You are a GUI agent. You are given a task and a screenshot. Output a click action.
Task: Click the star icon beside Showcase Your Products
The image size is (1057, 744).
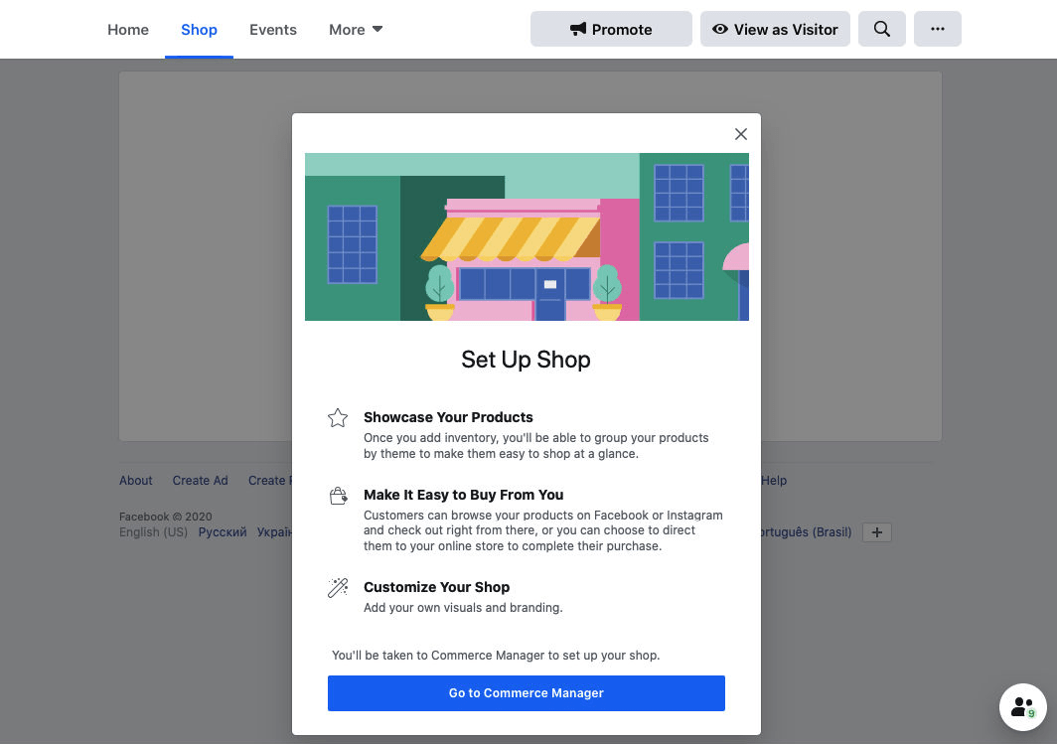click(338, 417)
